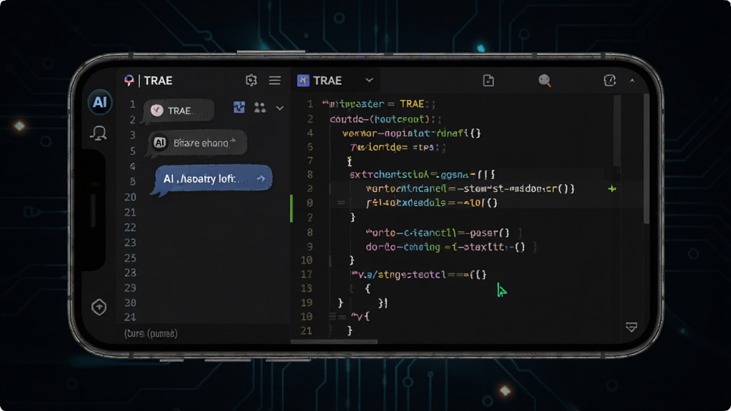Click the yellow TRAE word in code line 1
Image resolution: width=731 pixels, height=411 pixels.
click(412, 104)
